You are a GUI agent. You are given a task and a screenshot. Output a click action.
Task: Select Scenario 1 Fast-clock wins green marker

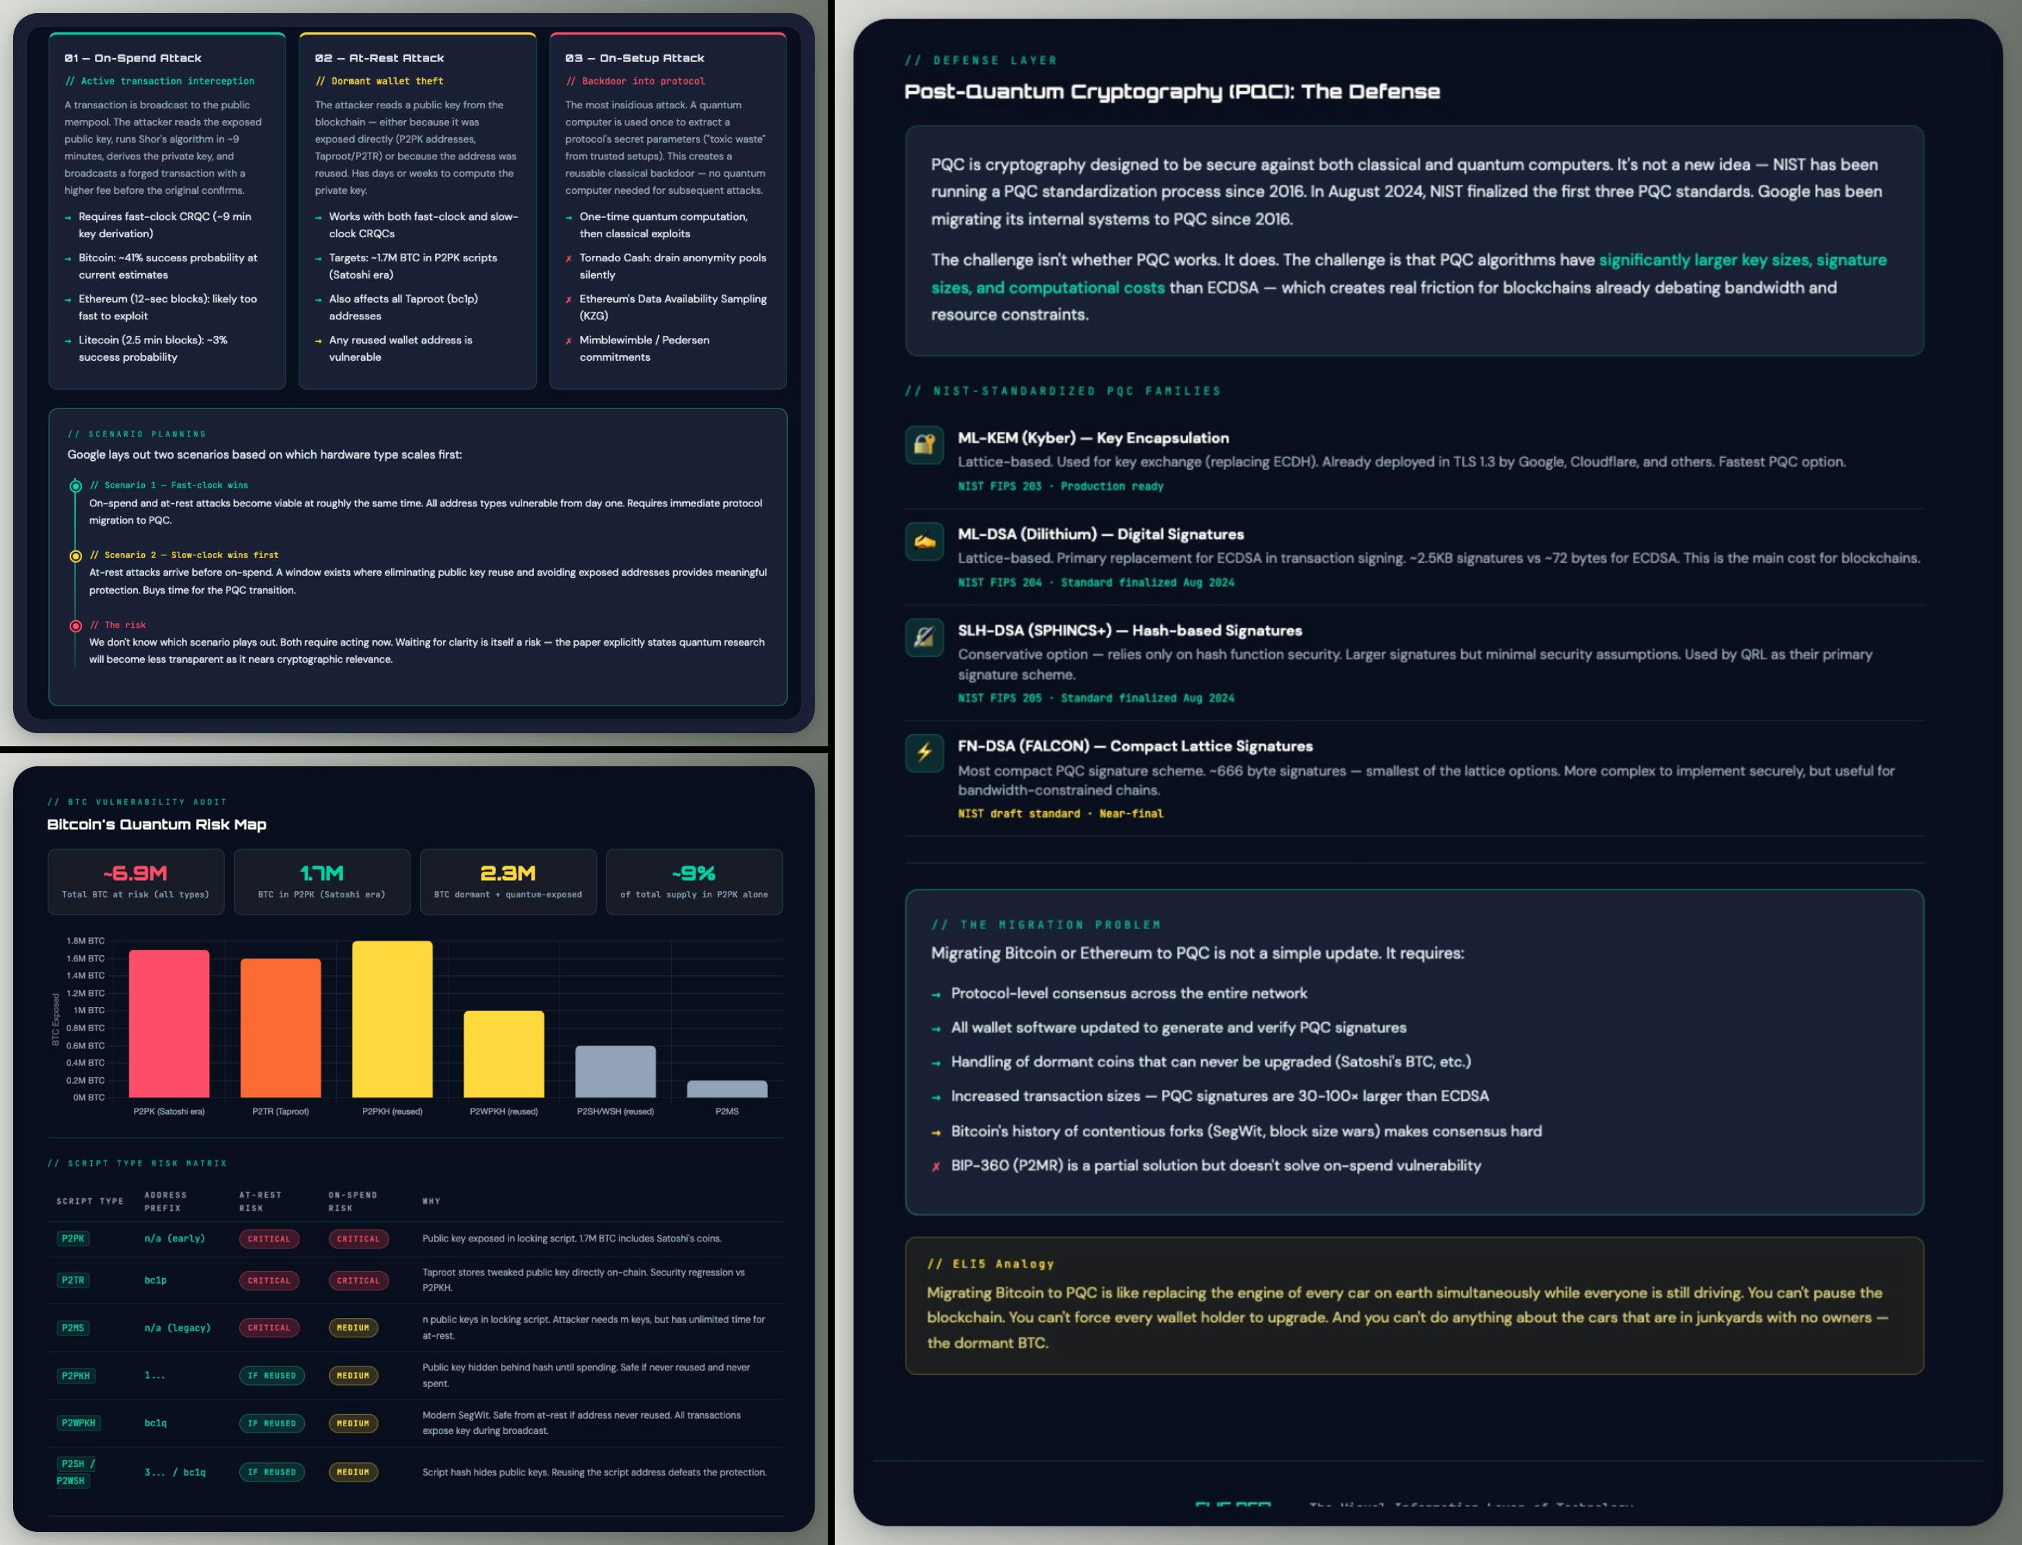75,486
